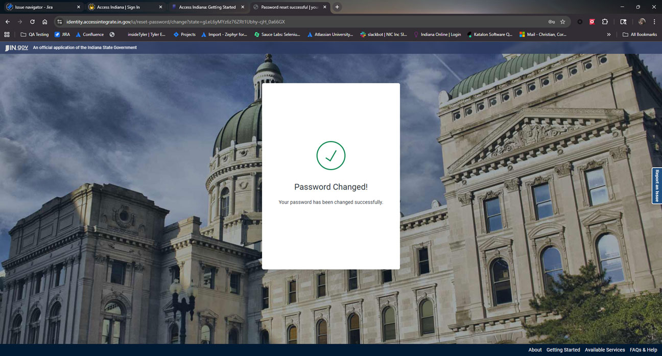
Task: Open a new browser tab
Action: tap(337, 7)
